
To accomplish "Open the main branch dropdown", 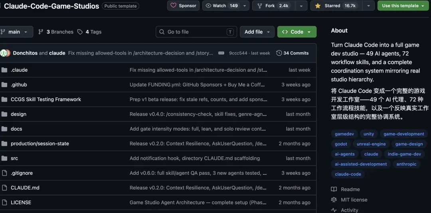I will [16, 32].
